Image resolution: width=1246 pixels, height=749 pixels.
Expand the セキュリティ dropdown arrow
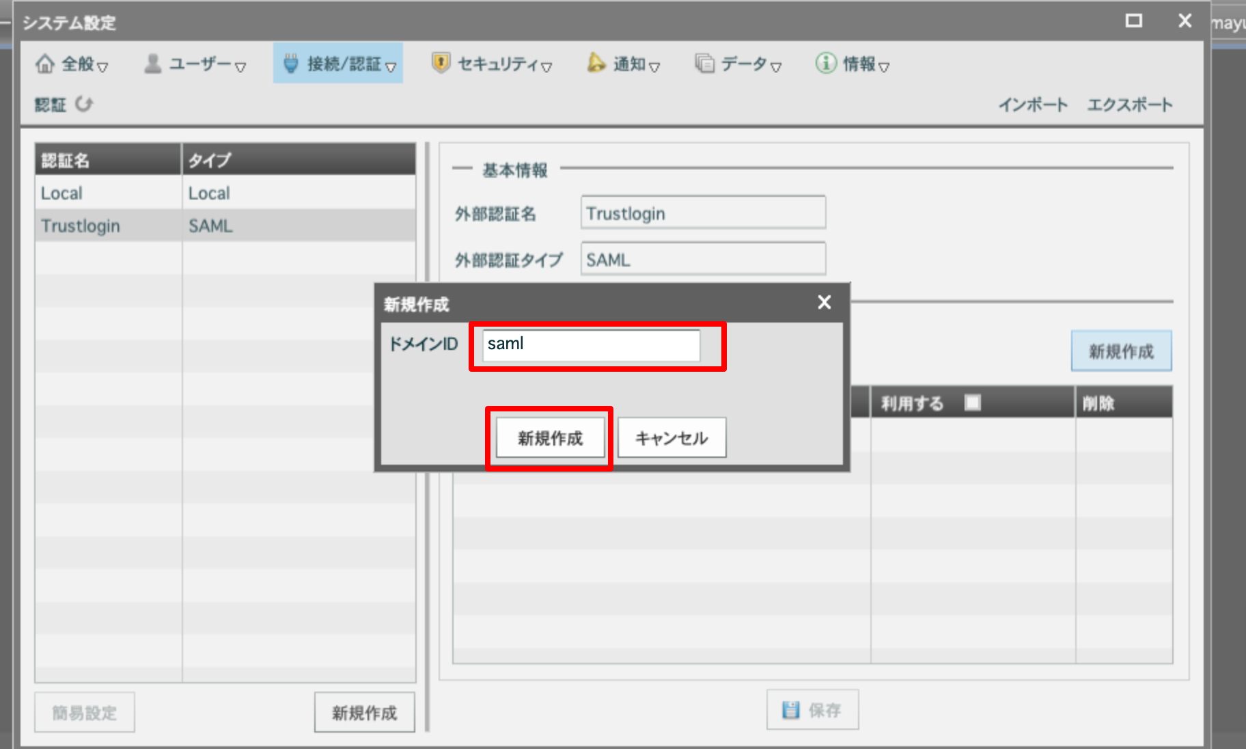pos(546,67)
